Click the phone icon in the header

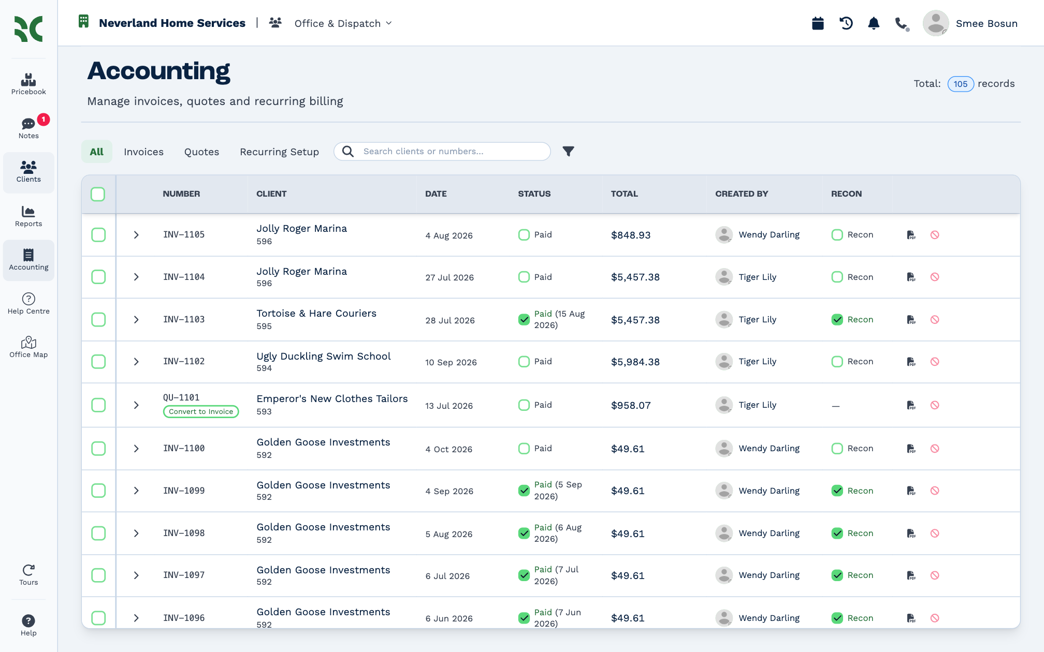902,24
